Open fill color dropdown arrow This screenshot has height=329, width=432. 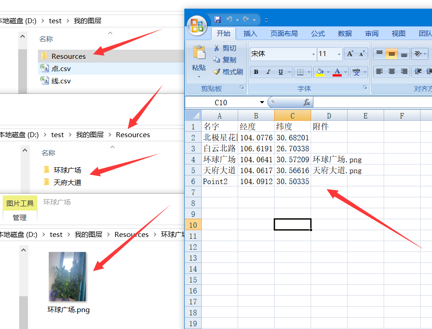coord(328,72)
